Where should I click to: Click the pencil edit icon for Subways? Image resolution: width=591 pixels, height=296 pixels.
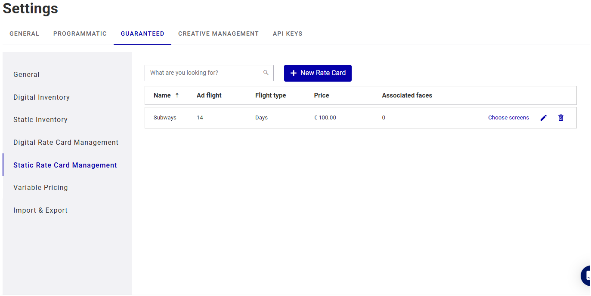tap(544, 118)
